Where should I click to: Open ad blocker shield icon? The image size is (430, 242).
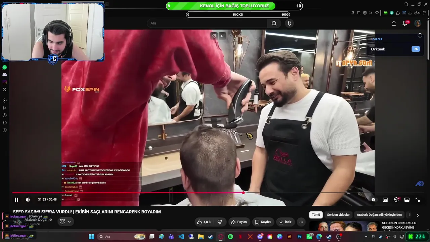tap(365, 13)
